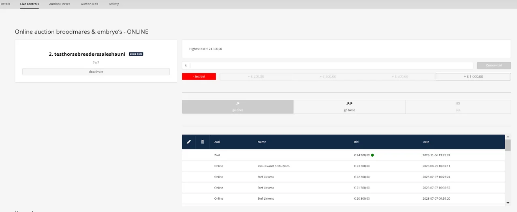
Task: Remove the last bid with red button
Action: coord(199,76)
